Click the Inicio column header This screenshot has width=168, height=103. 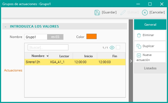(85, 56)
